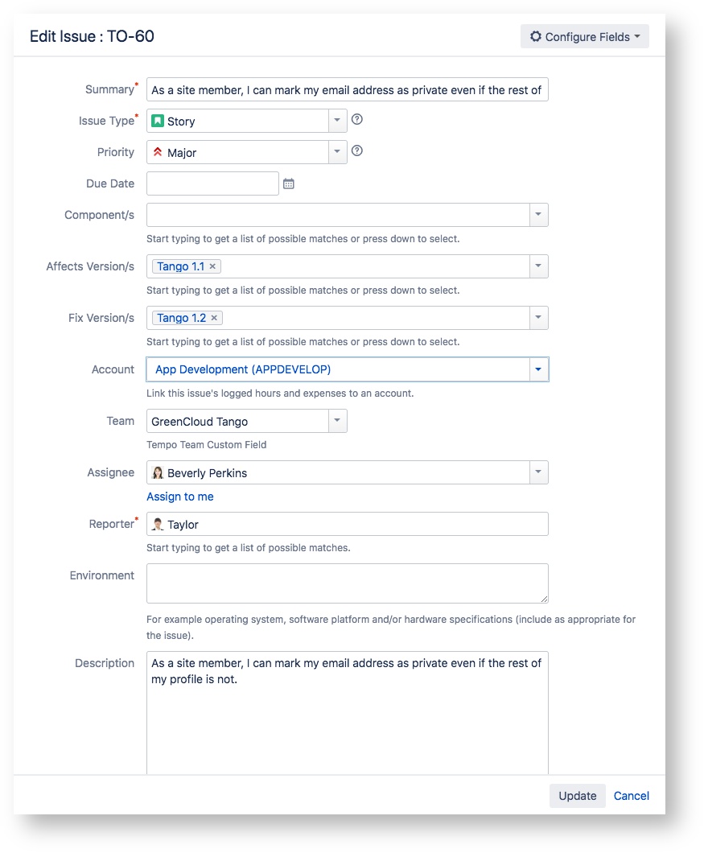This screenshot has height=853, width=704.
Task: Click the Assign to me link
Action: [x=180, y=497]
